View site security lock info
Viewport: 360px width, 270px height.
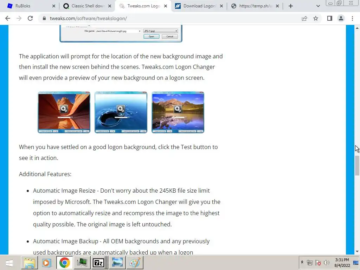click(44, 18)
